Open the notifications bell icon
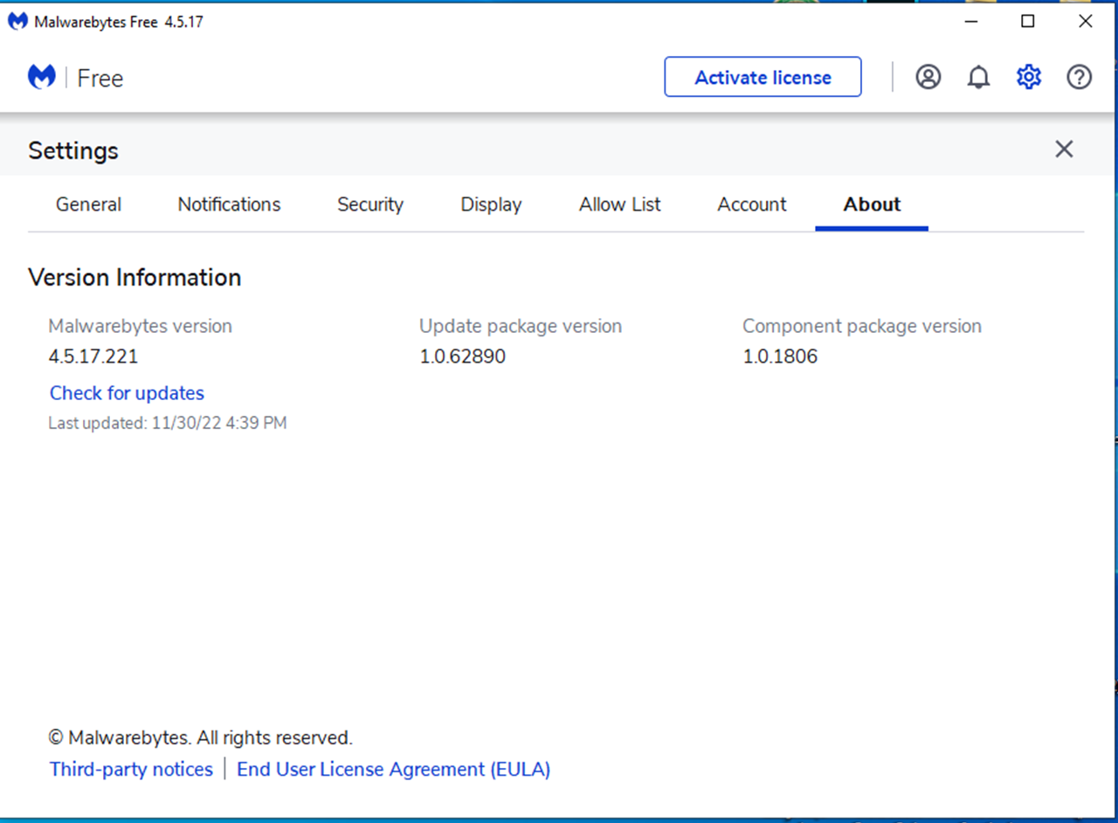1118x823 pixels. point(978,77)
